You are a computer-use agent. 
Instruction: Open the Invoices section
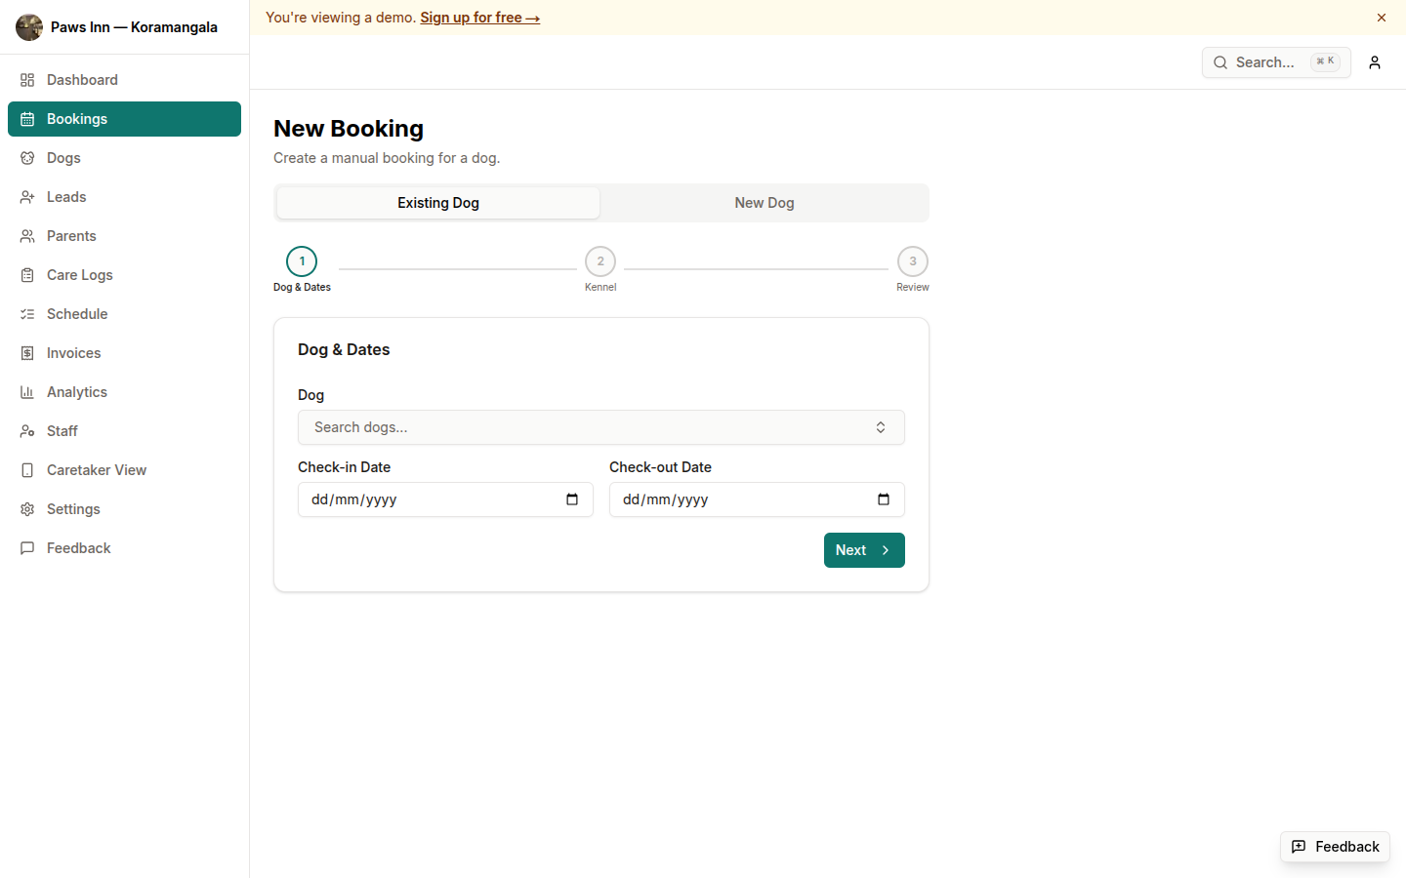(x=73, y=352)
